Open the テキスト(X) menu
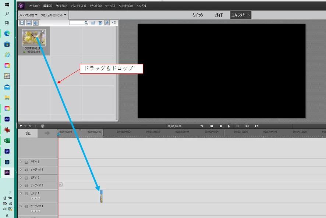 (96, 6)
